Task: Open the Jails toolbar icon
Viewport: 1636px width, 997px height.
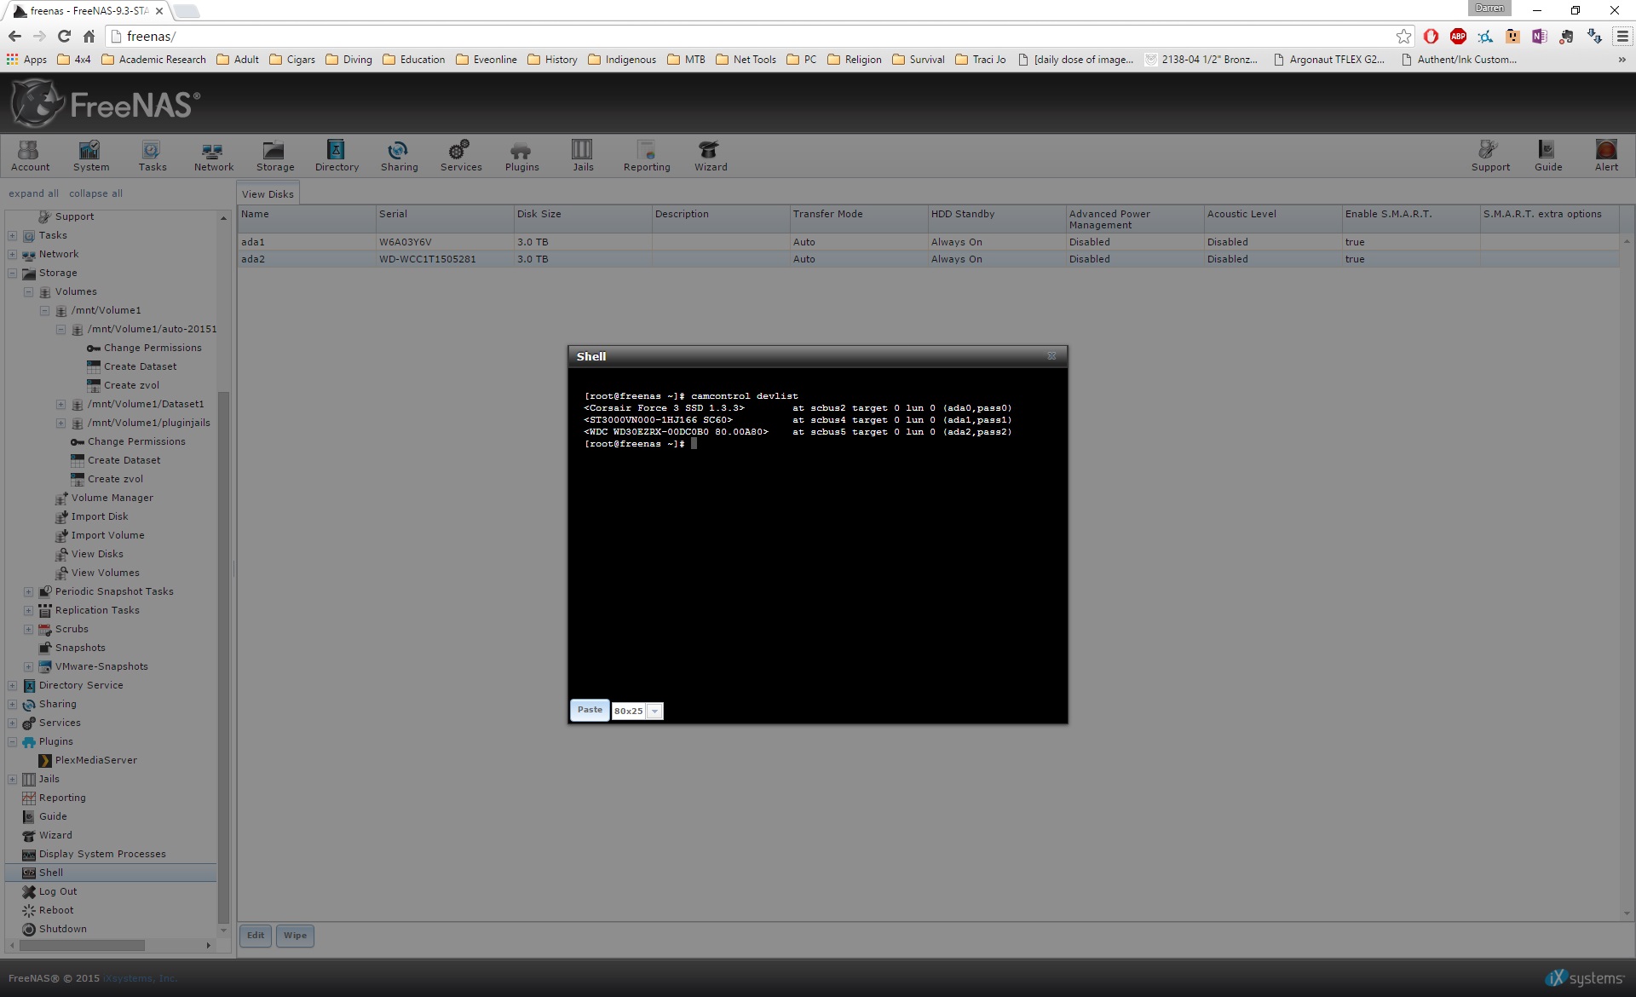Action: point(583,156)
